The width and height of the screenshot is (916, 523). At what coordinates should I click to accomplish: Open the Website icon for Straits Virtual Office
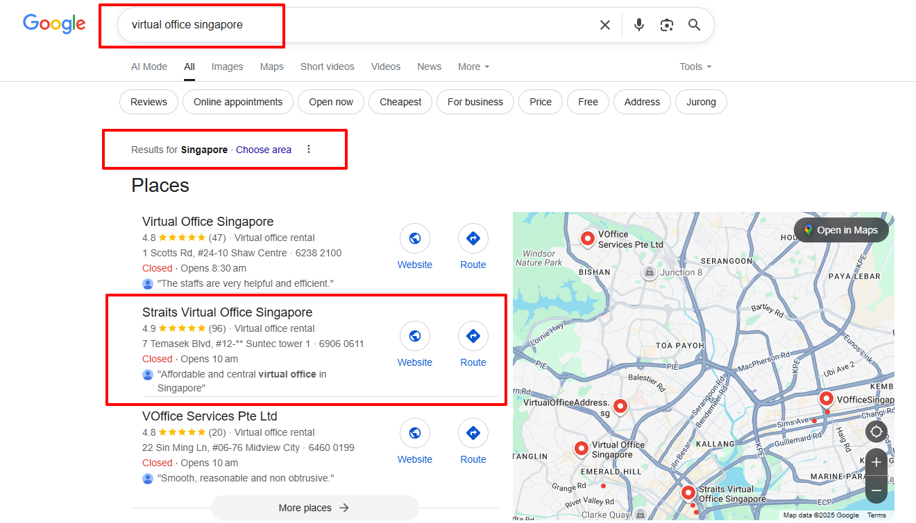click(x=415, y=336)
